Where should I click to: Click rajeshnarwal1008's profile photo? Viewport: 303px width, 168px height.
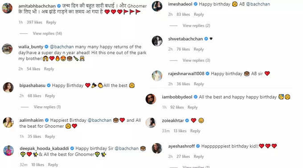(157, 76)
